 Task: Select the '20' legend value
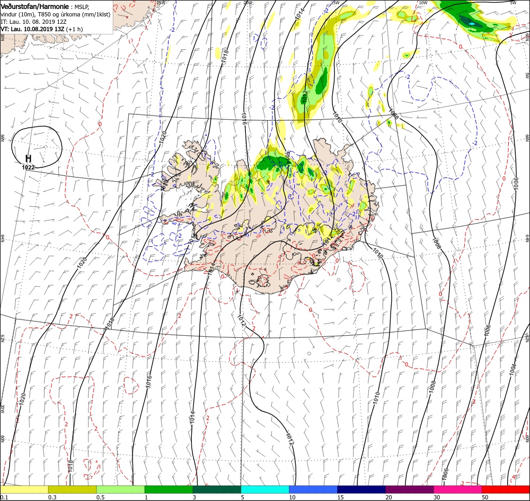click(388, 497)
